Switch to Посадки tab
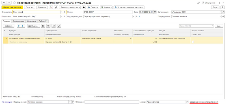This screenshot has height=104, width=226. point(6,21)
